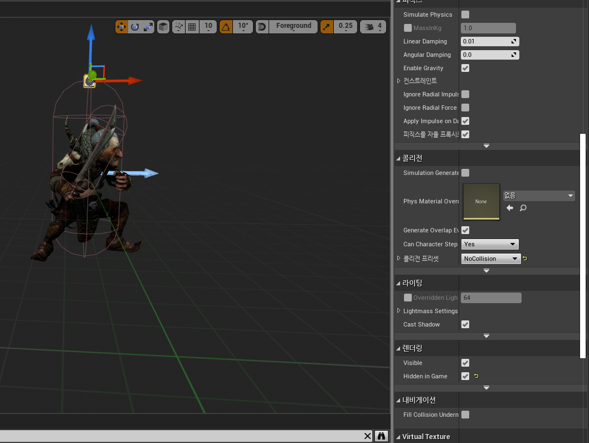Open the 없음 physical material dropdown
The height and width of the screenshot is (443, 589).
539,196
